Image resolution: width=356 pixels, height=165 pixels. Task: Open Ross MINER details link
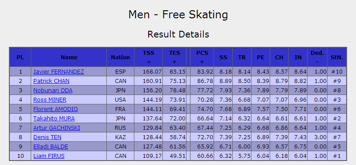pyautogui.click(x=50, y=100)
